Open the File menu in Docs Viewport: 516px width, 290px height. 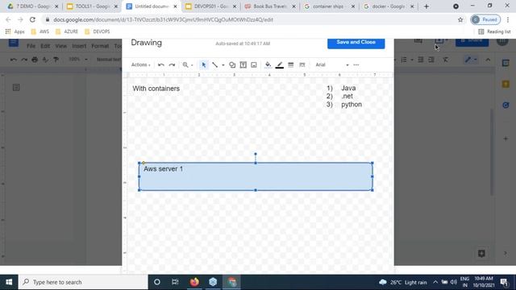(31, 46)
